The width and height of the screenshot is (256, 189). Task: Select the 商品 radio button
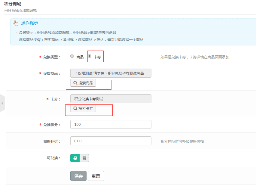pos(72,56)
